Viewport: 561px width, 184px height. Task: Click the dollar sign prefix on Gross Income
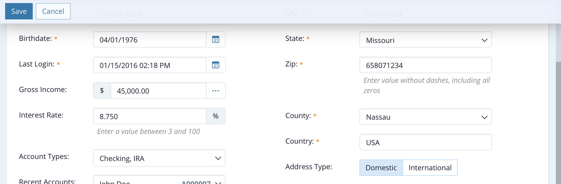tap(102, 90)
